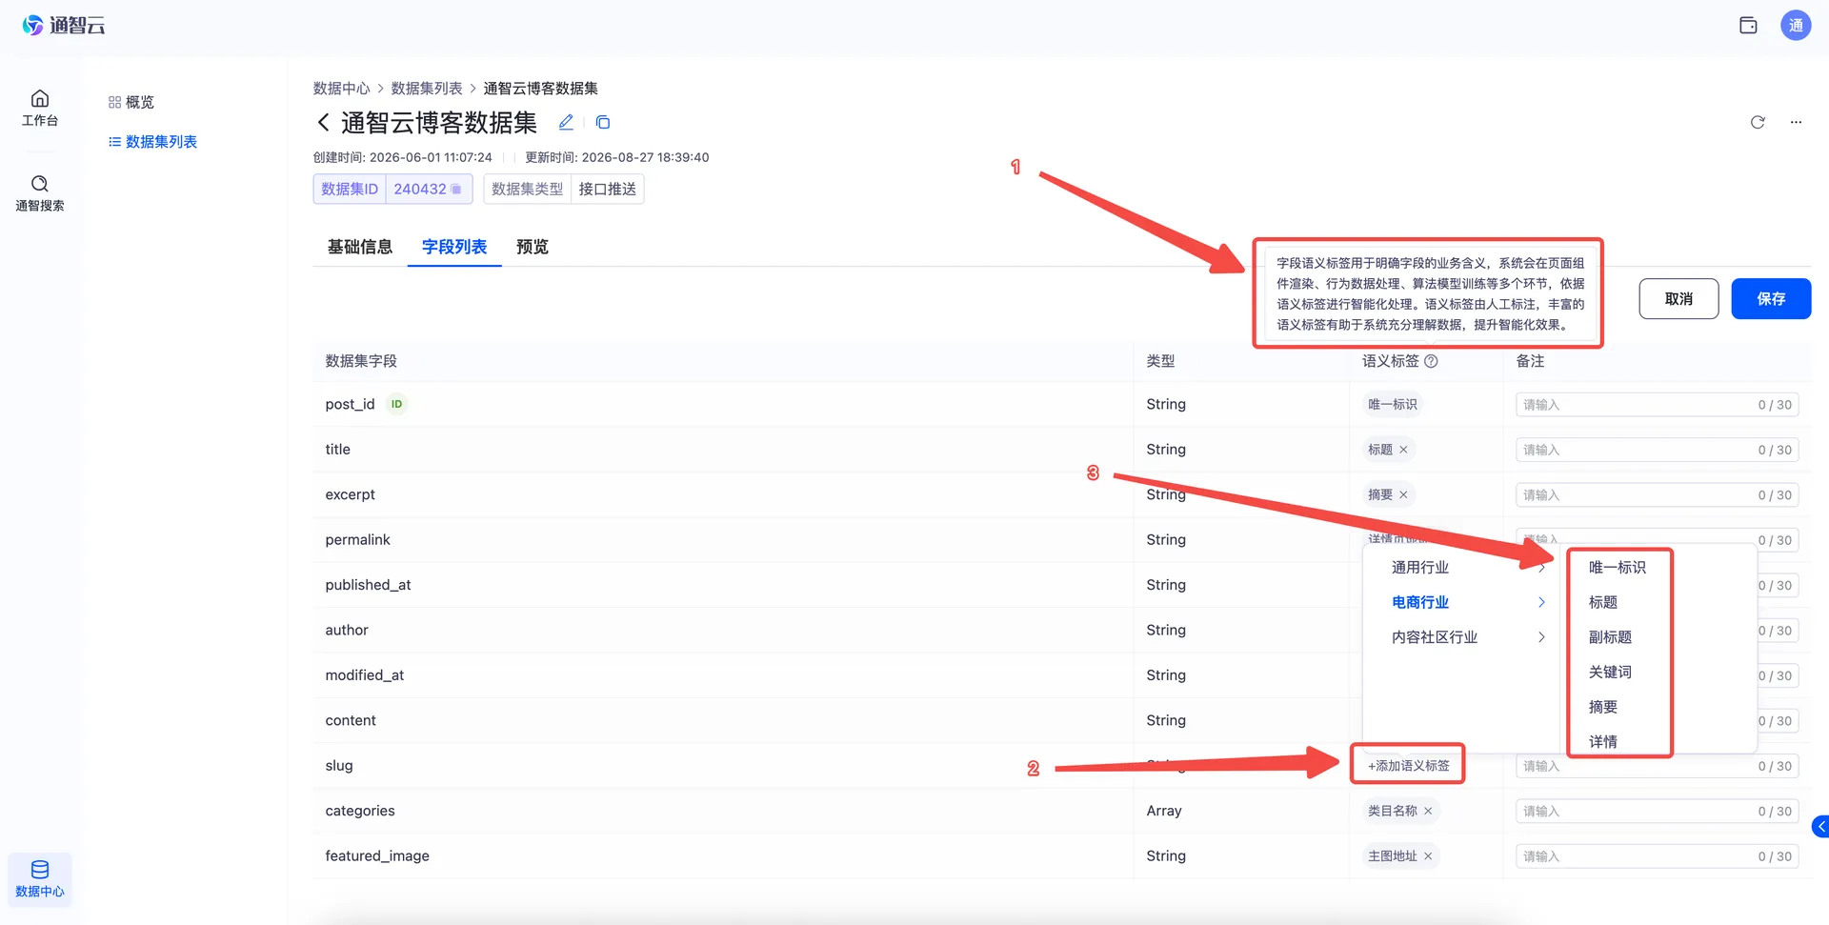Click the copy icon beside dataset title

click(x=602, y=122)
